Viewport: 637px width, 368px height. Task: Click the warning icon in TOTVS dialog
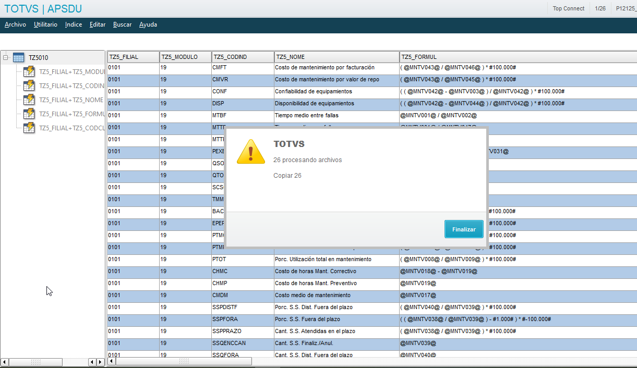click(x=251, y=152)
